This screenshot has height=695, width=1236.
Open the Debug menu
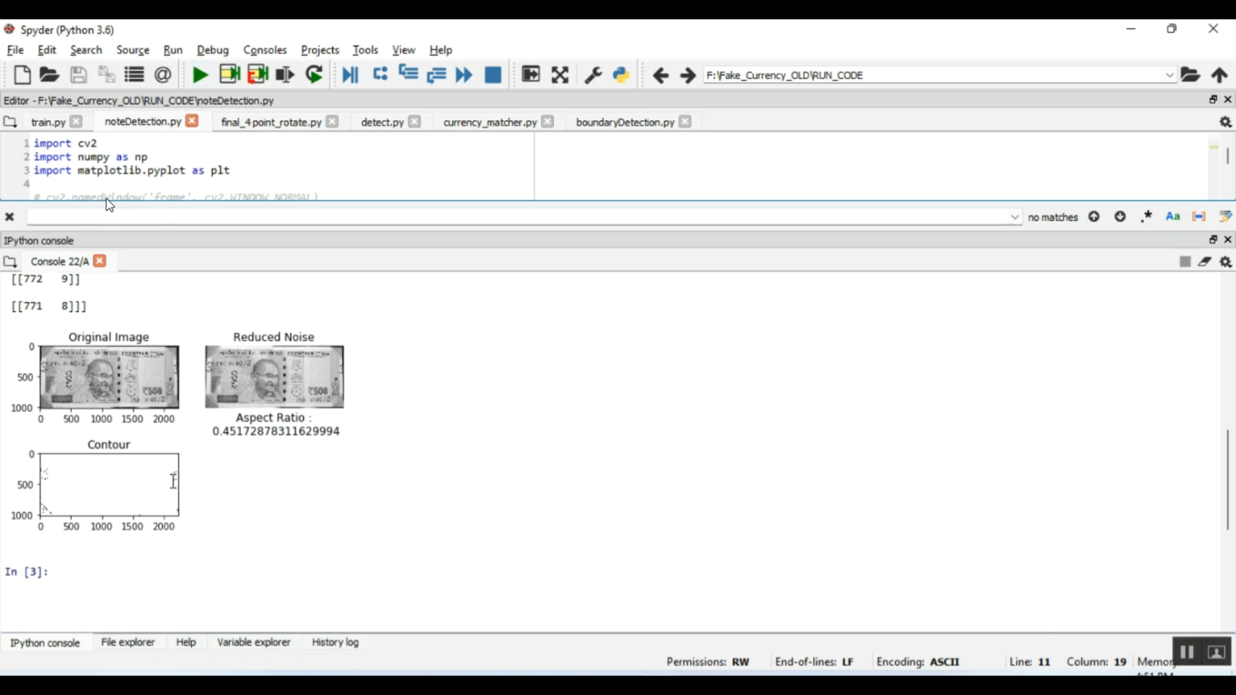coord(213,50)
